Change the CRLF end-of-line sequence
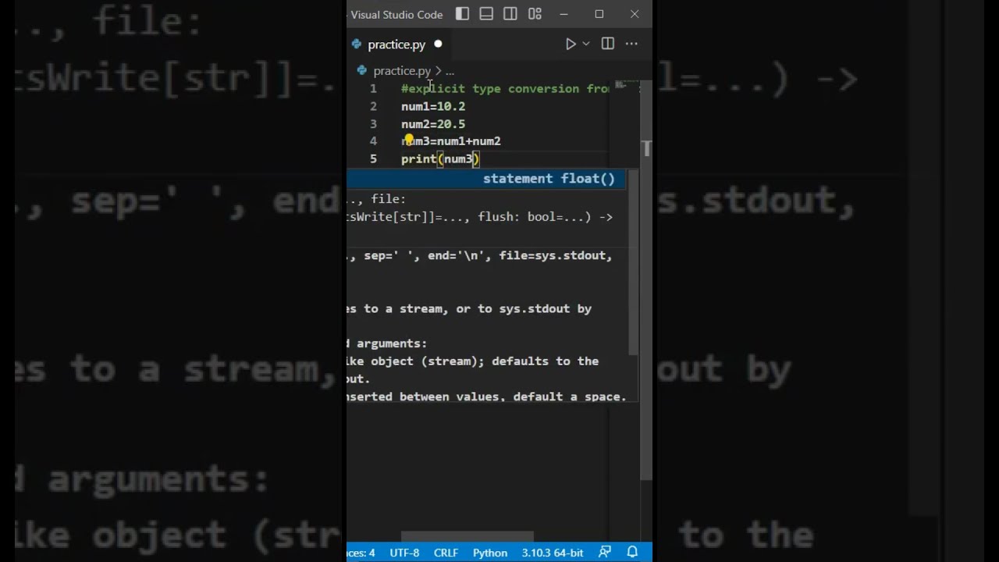 tap(446, 553)
